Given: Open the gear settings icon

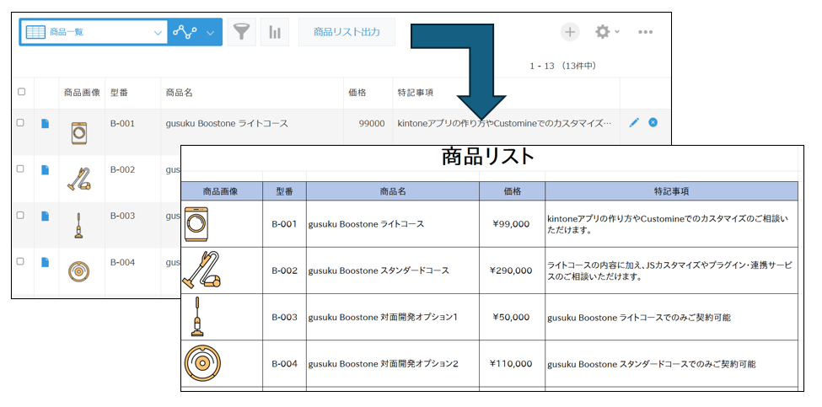Looking at the screenshot, I should (x=602, y=32).
